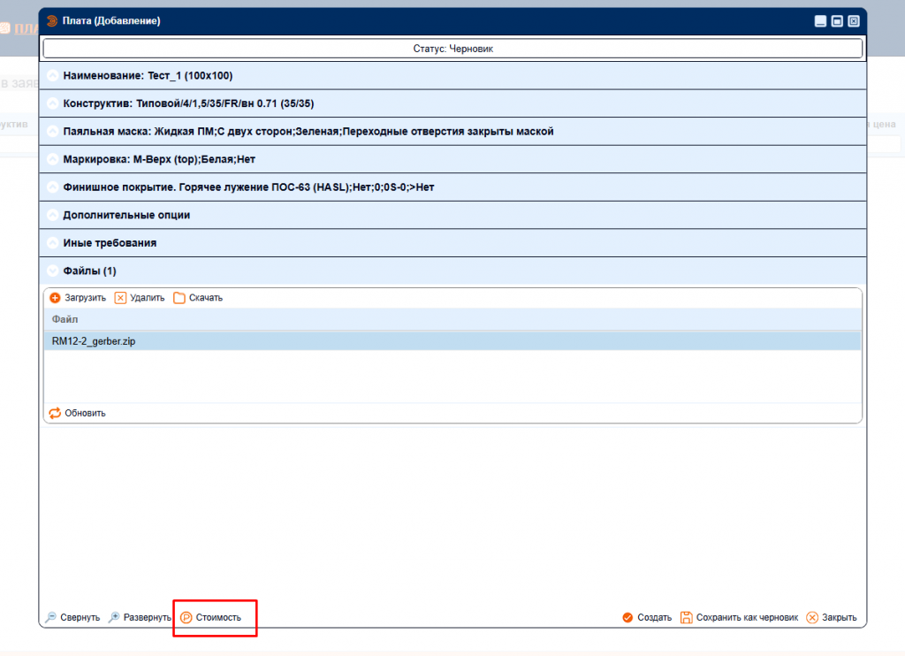Expand the Маркировка section
Screen dimensions: 905x656
pyautogui.click(x=52, y=159)
